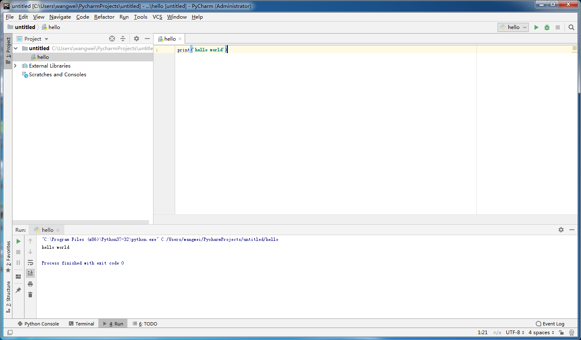Open the Code menu
The image size is (581, 340).
[x=83, y=17]
